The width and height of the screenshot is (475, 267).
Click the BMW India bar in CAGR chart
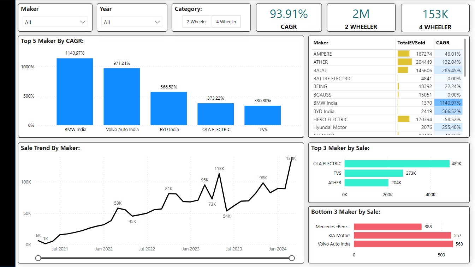(x=75, y=92)
